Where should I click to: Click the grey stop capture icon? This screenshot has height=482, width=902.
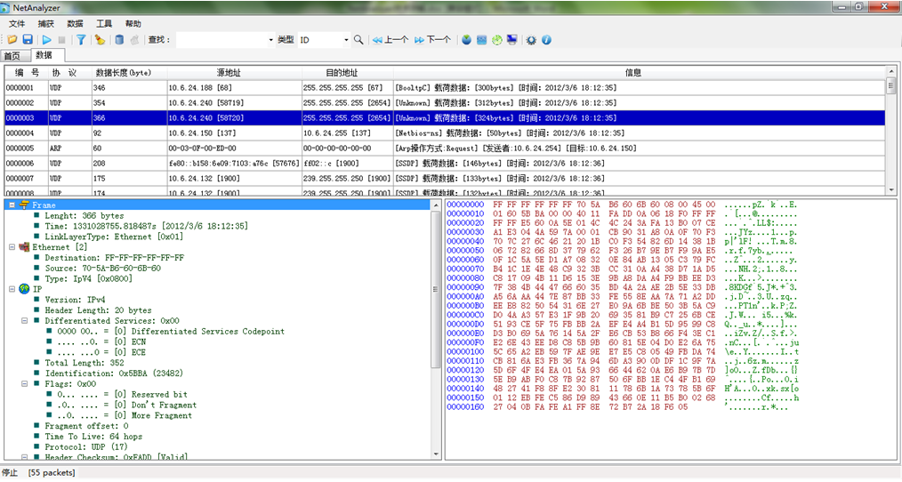pyautogui.click(x=61, y=40)
